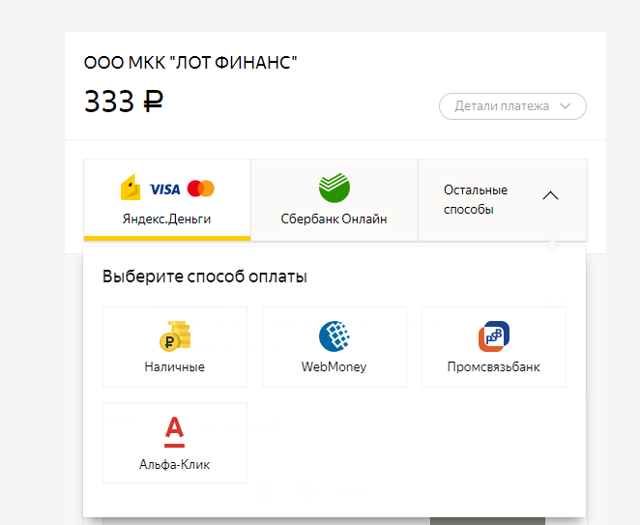640x525 pixels.
Task: Pick the Альфа-Клик payment label
Action: [175, 464]
